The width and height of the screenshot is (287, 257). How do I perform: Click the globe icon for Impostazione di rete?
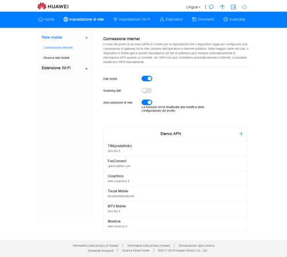point(65,19)
